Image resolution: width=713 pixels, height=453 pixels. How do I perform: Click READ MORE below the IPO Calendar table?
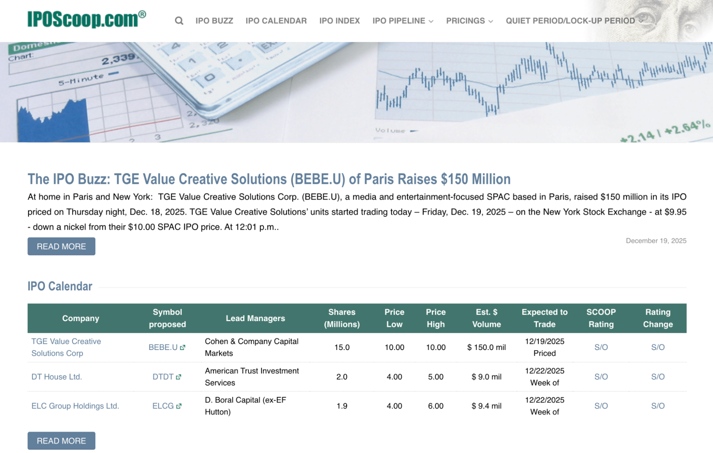point(61,441)
